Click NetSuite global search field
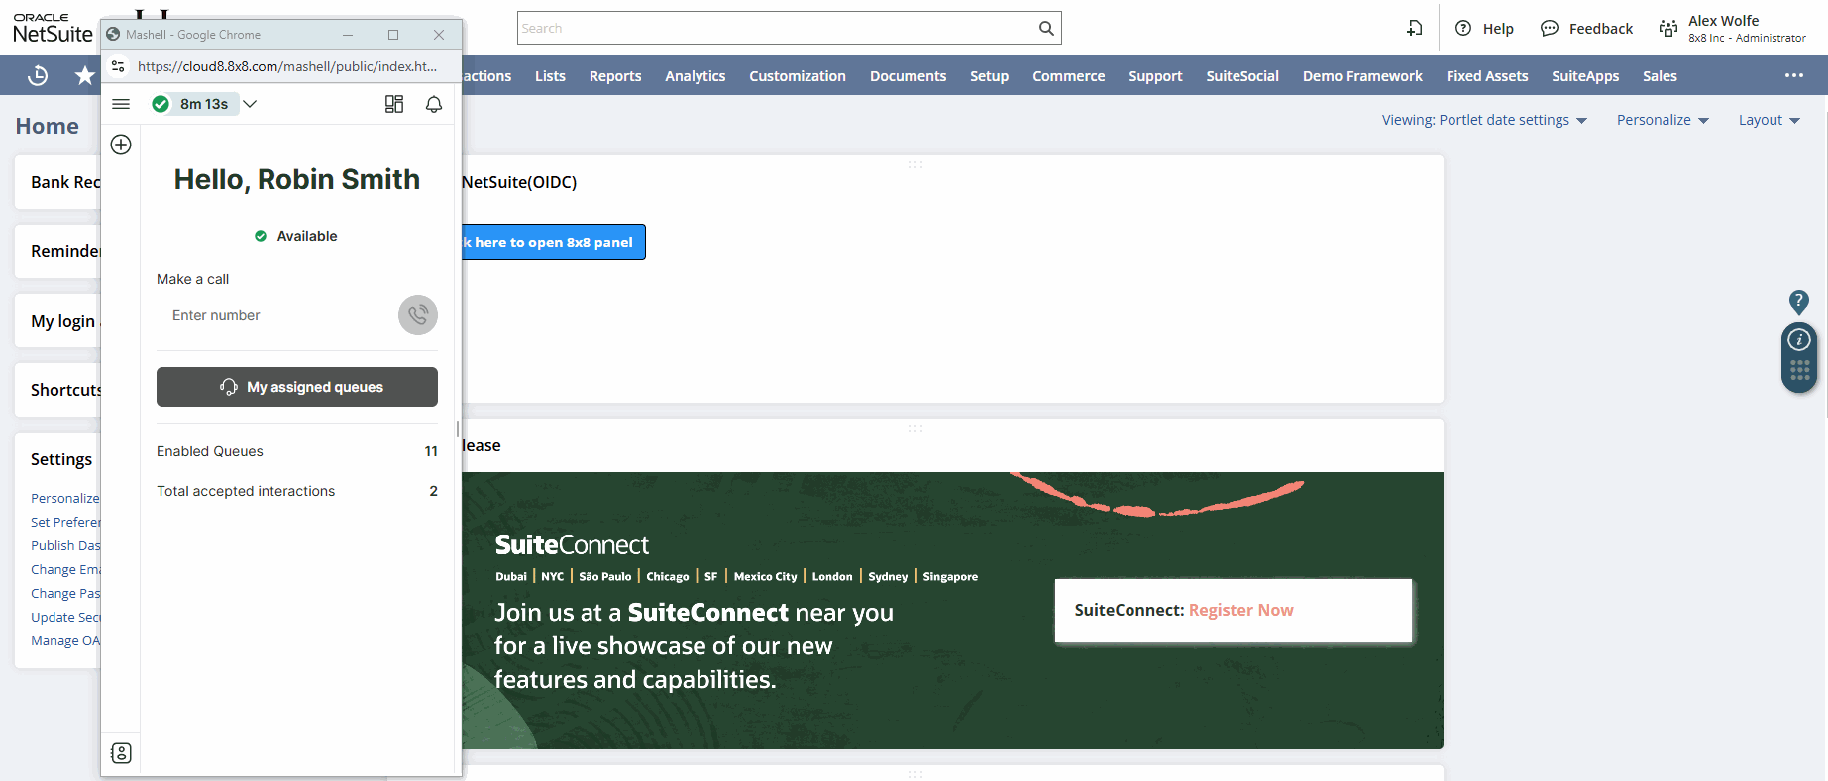This screenshot has width=1828, height=781. tap(777, 28)
